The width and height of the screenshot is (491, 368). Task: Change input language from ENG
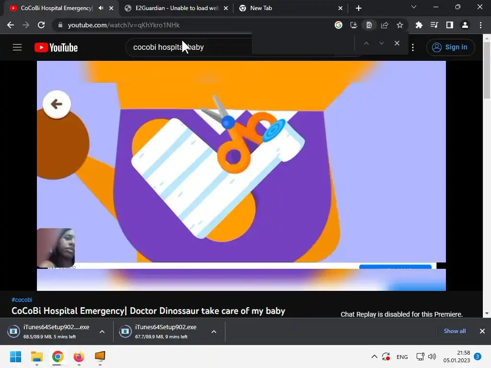402,357
